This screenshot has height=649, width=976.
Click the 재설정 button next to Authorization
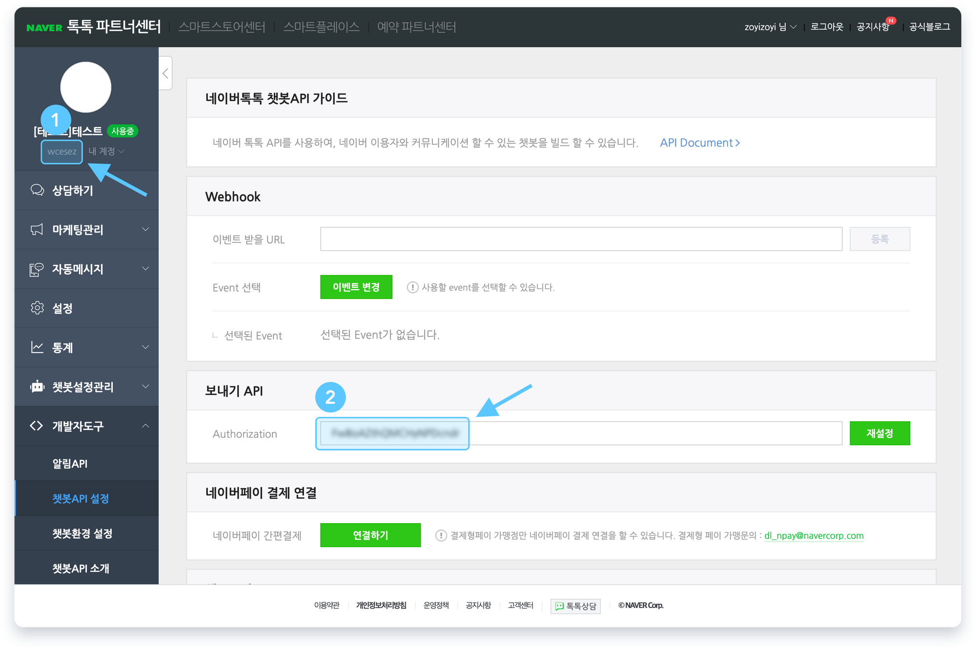click(879, 433)
